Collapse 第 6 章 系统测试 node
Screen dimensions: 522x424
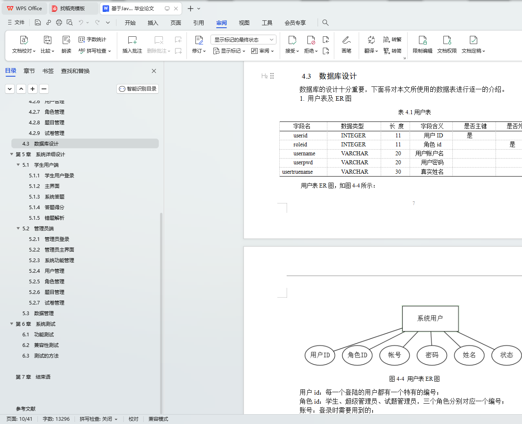[11, 324]
